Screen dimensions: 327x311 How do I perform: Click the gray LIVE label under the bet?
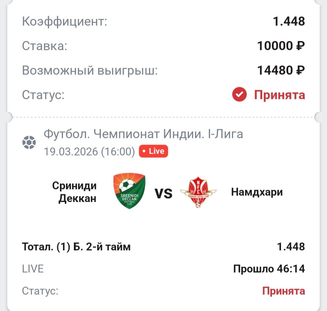tap(33, 269)
